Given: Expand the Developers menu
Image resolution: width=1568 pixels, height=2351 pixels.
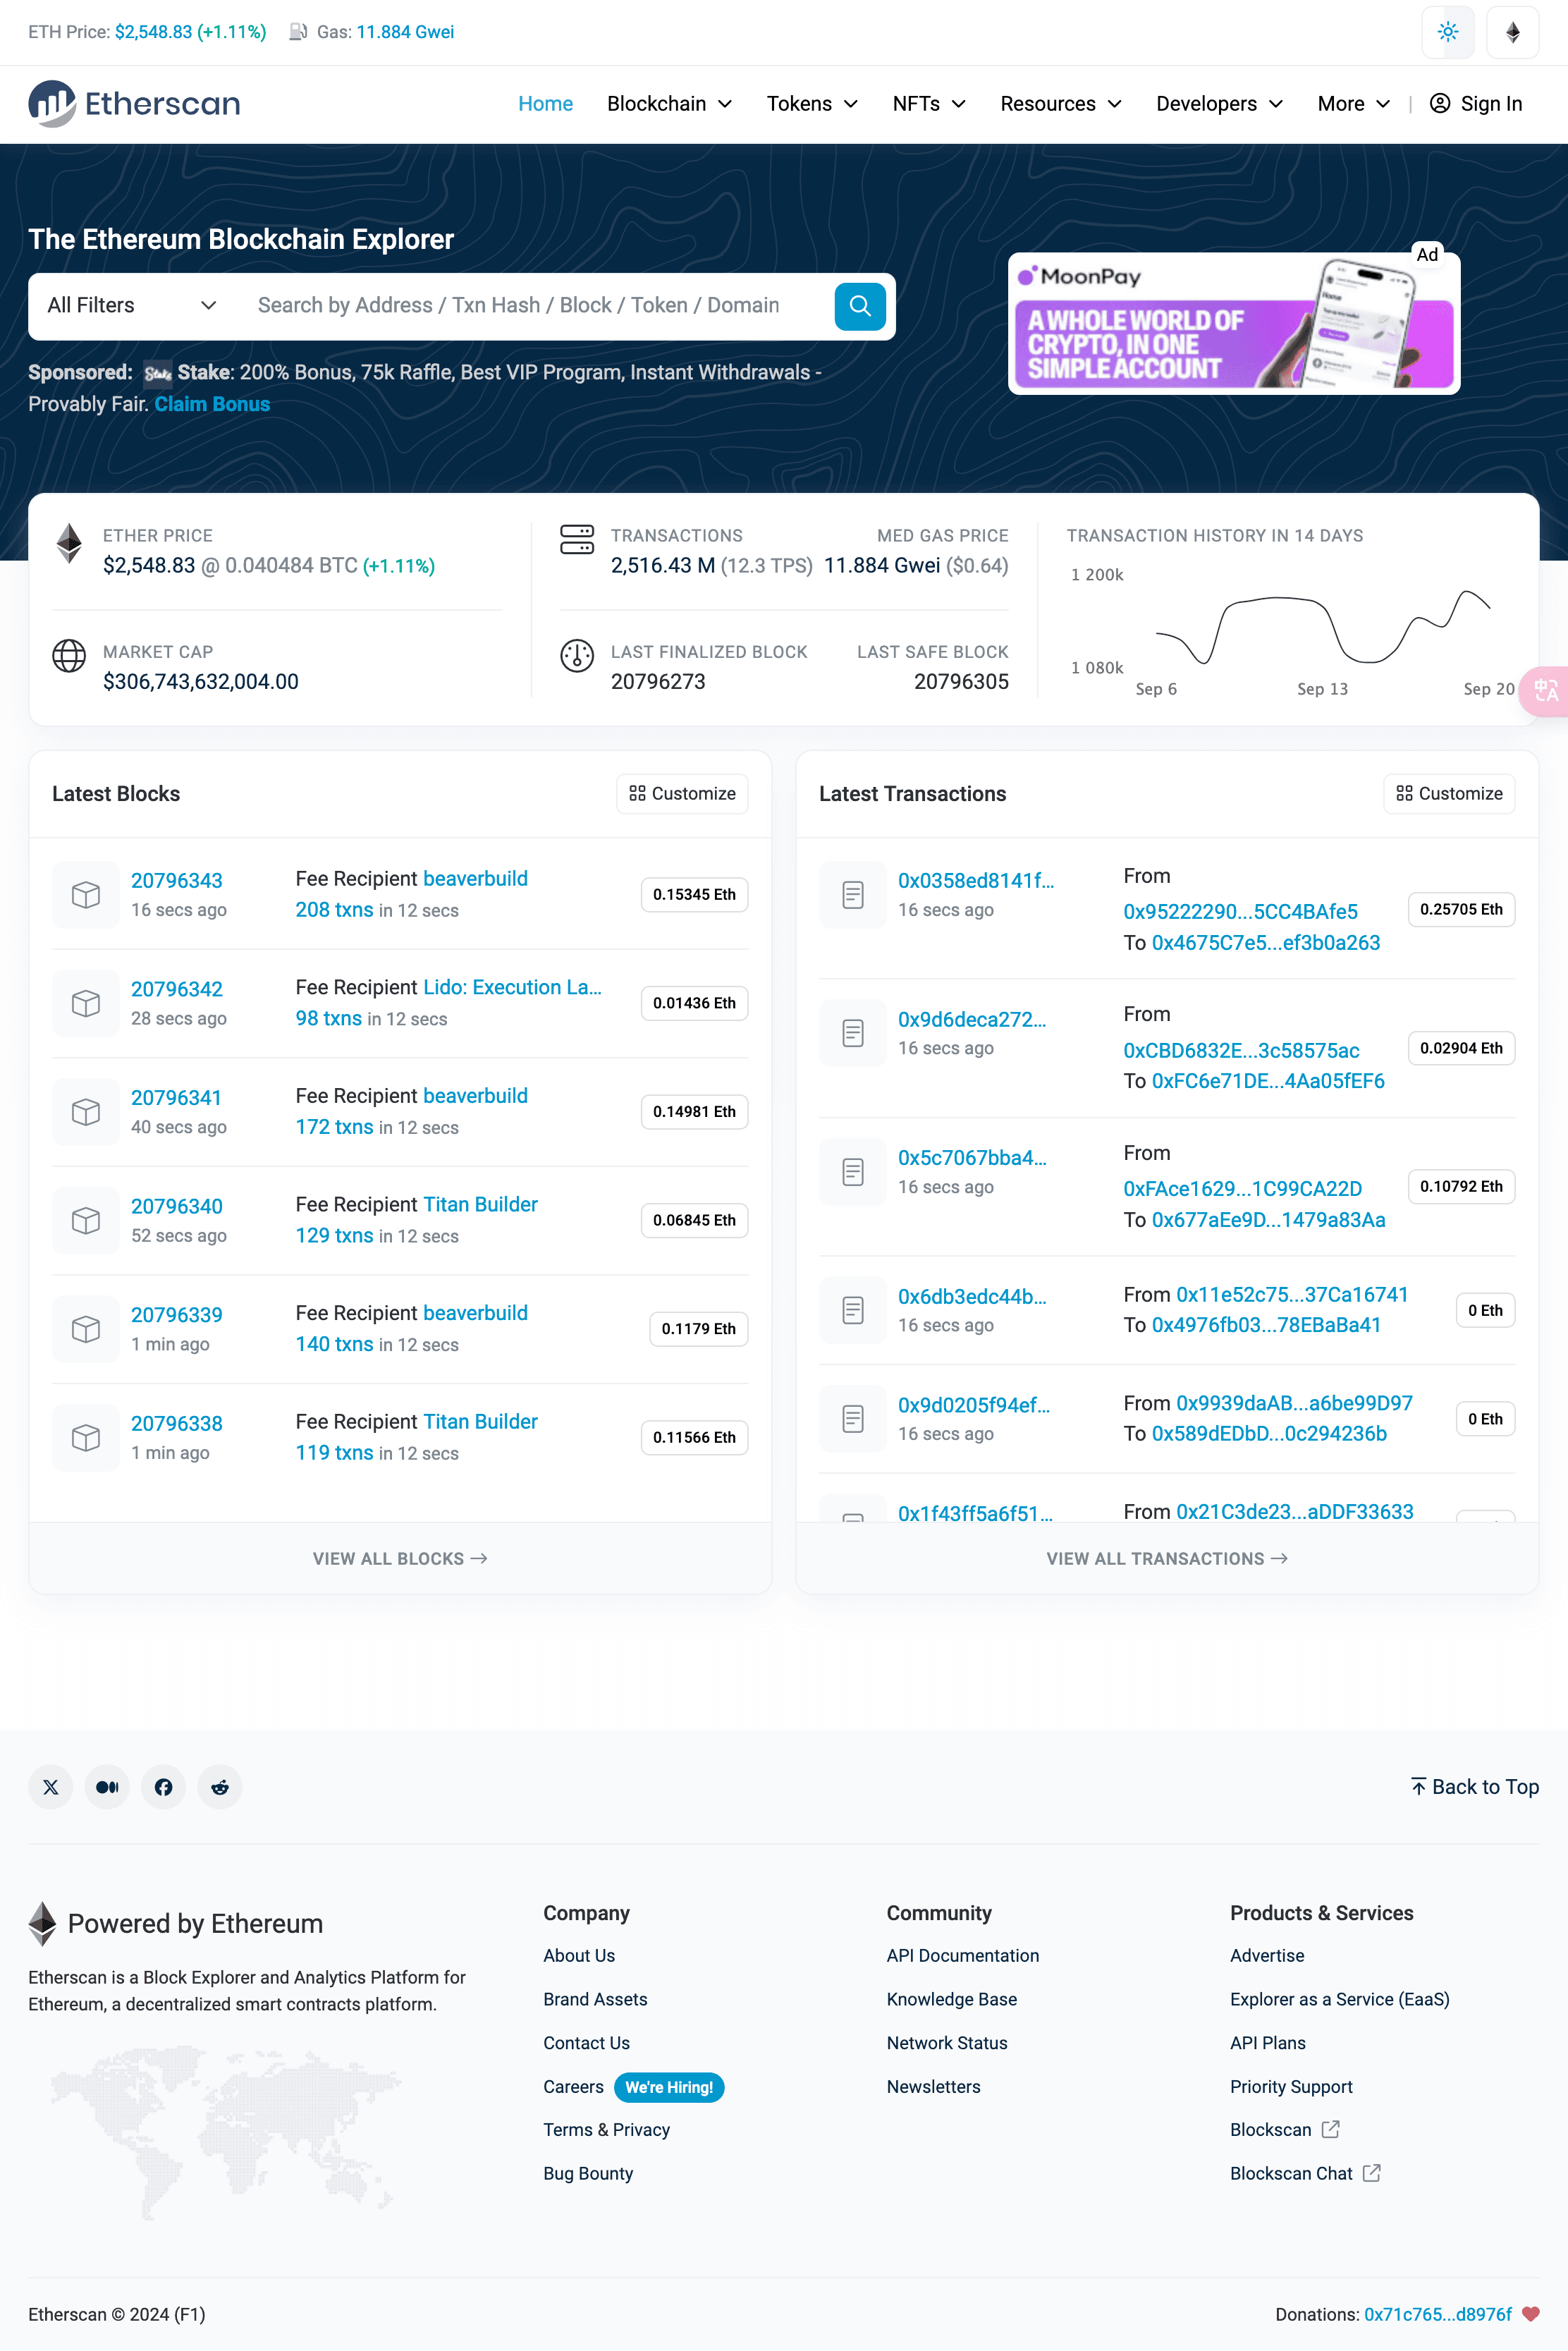Looking at the screenshot, I should pyautogui.click(x=1219, y=104).
